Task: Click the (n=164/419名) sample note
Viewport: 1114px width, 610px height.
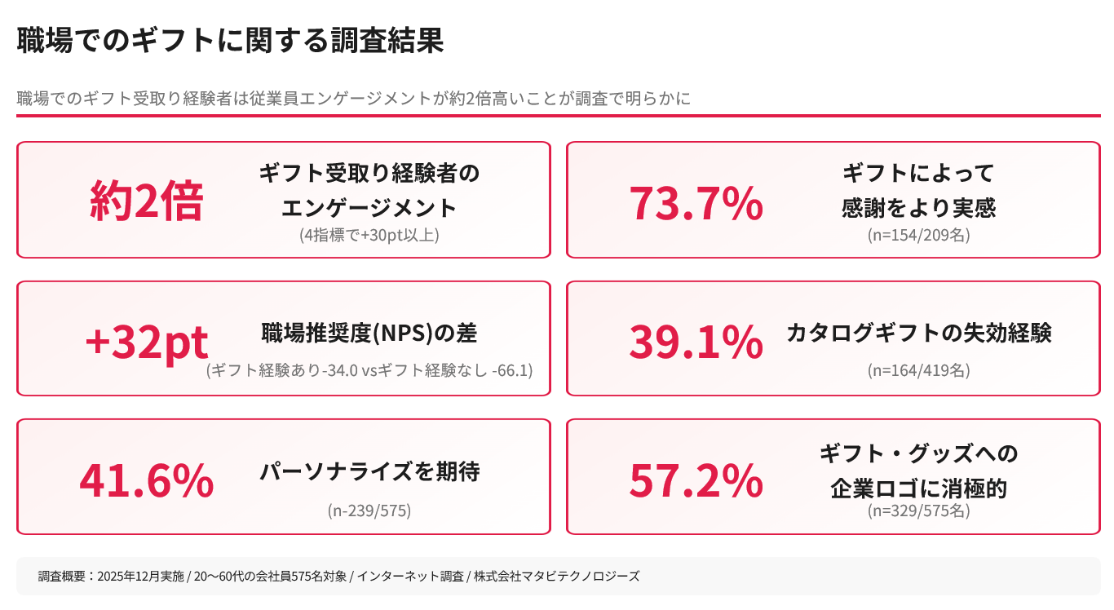Action: click(x=918, y=370)
